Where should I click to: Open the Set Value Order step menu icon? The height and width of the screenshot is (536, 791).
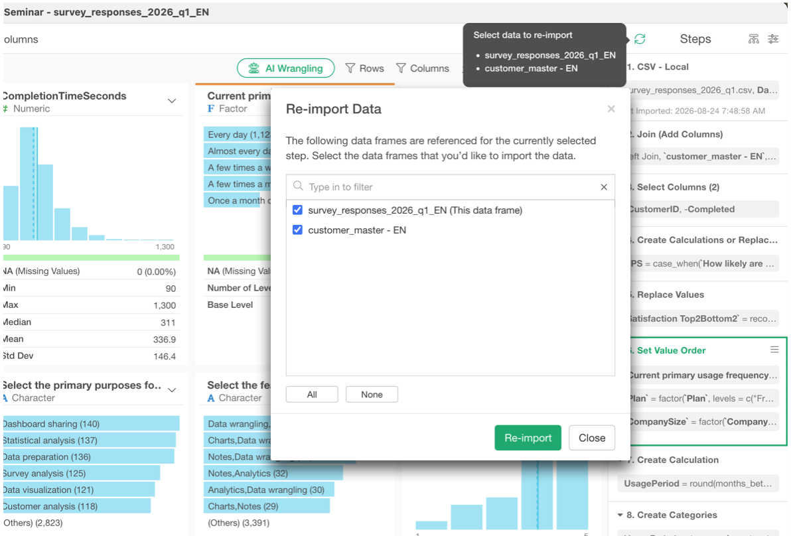click(x=774, y=350)
